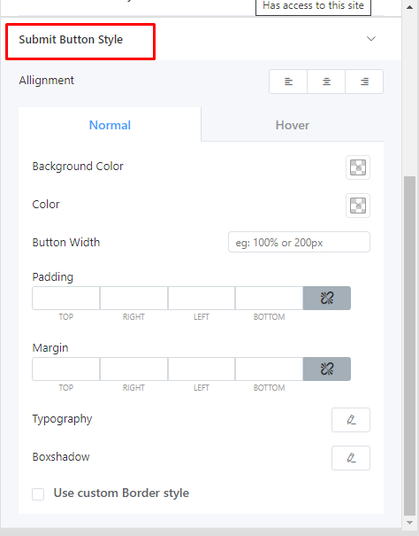Screen dimensions: 419x536
Task: Click the Padding TOP input box
Action: [x=65, y=298]
